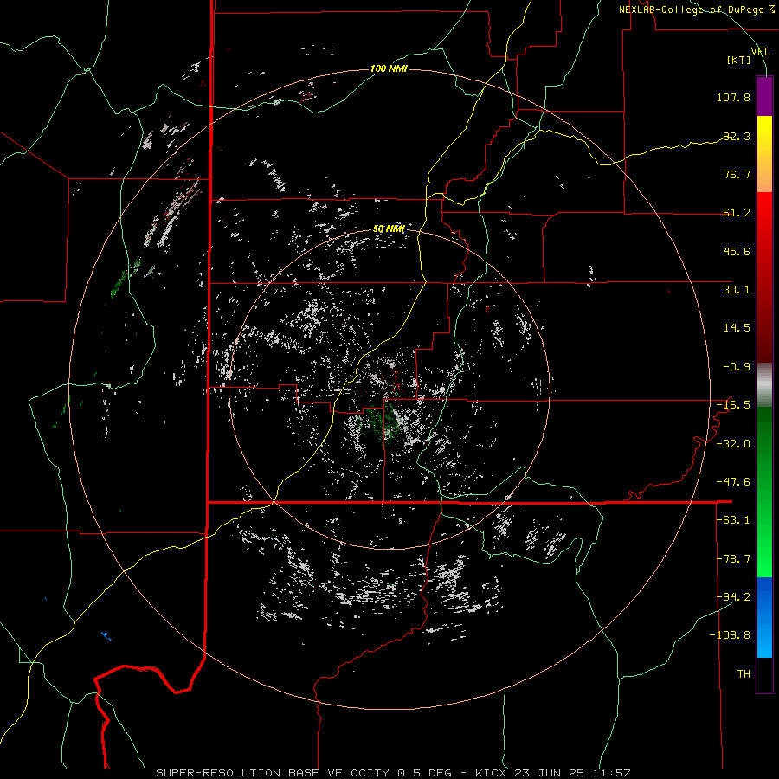Click the TH label under the scale
This screenshot has width=779, height=779.
click(x=744, y=674)
